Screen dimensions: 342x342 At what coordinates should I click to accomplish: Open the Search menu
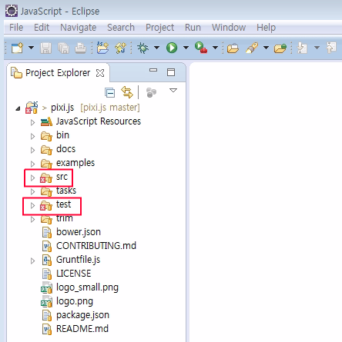click(x=121, y=28)
